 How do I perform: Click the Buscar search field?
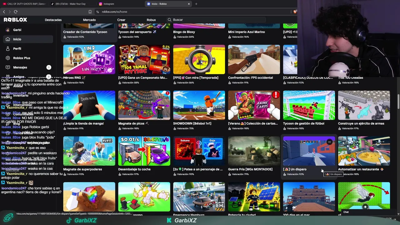216,20
